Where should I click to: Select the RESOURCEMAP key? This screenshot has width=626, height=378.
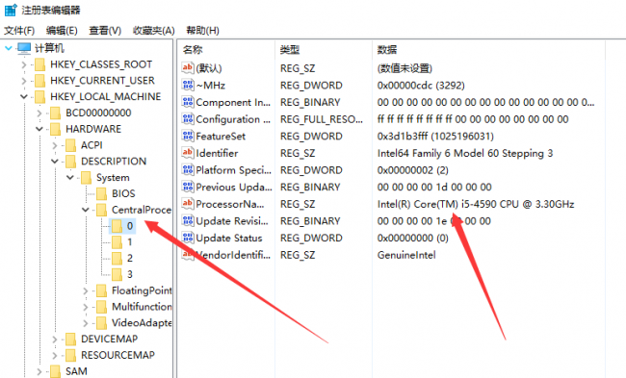point(117,355)
